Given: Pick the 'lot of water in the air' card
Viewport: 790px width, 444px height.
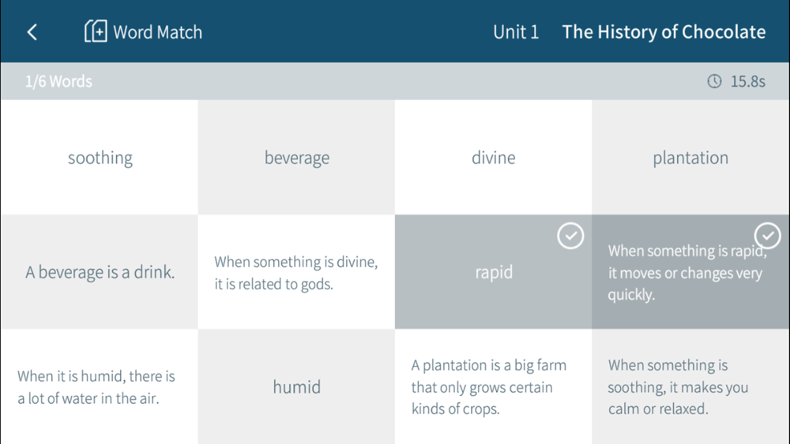Looking at the screenshot, I should [100, 386].
